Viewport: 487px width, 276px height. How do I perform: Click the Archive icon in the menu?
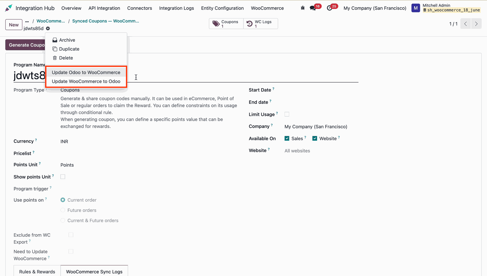point(55,40)
